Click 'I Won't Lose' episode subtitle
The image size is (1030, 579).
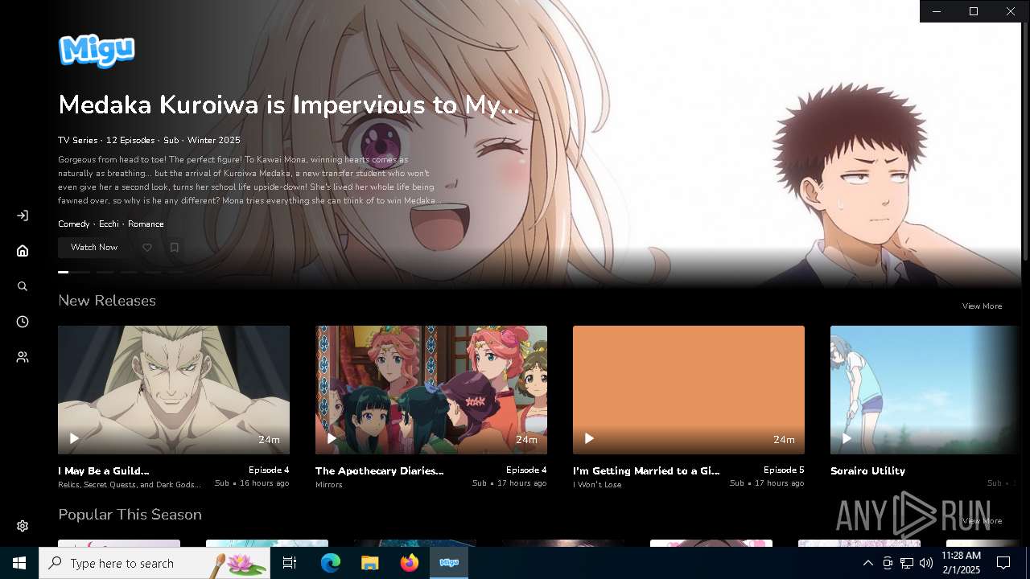point(597,485)
